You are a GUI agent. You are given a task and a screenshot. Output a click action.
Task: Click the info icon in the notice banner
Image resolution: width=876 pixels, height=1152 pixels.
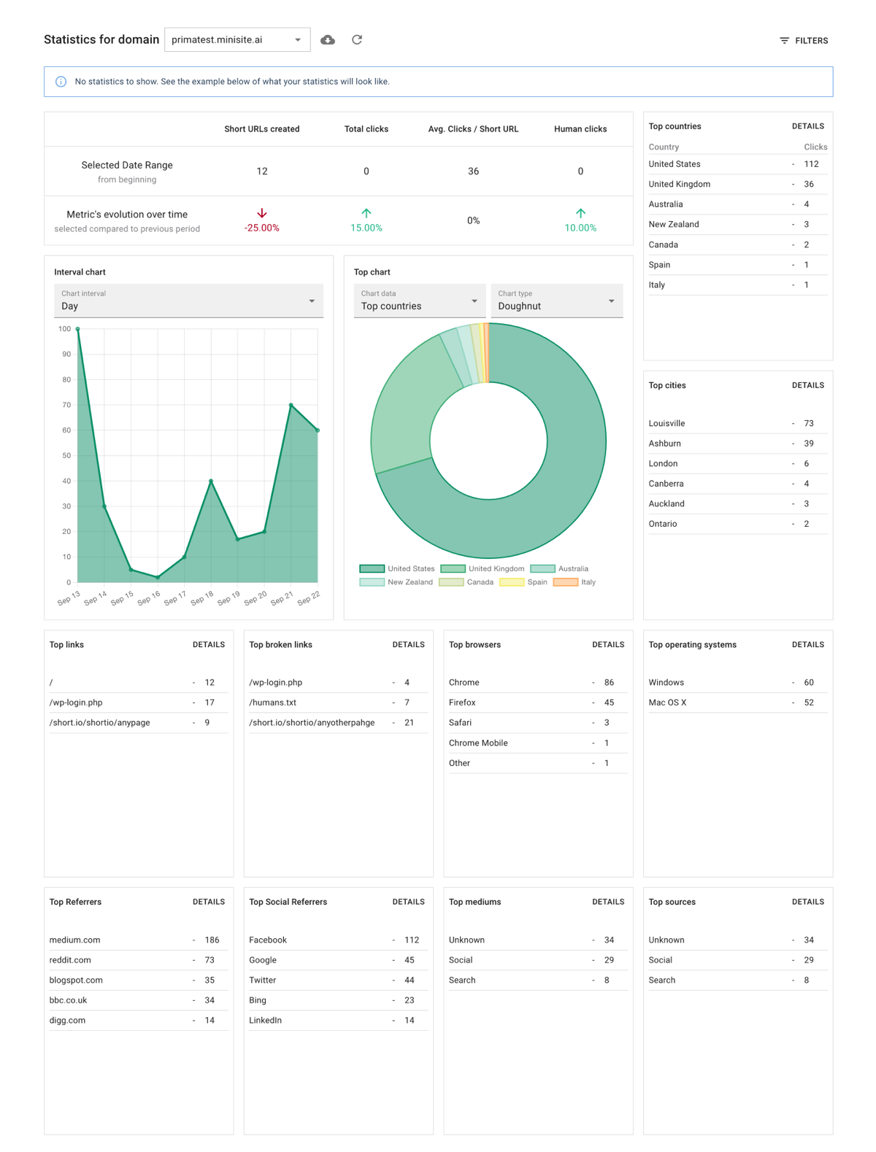tap(61, 82)
